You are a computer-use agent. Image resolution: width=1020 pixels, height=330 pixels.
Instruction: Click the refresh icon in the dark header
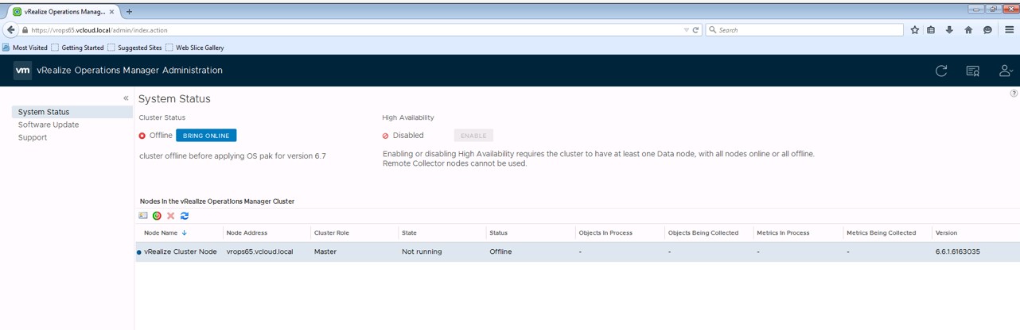941,71
